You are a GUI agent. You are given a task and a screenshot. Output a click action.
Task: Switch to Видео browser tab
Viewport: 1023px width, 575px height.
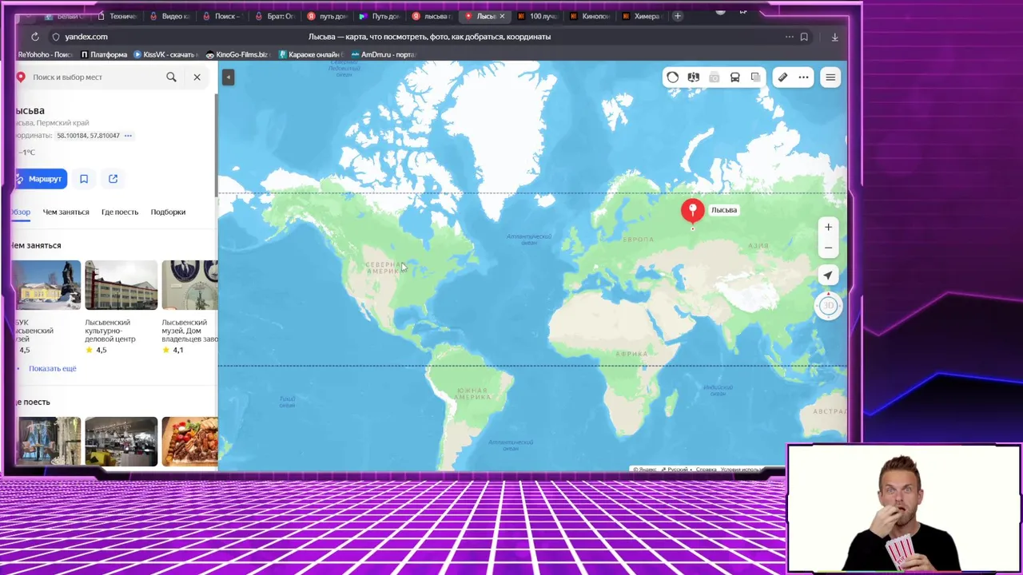(x=170, y=16)
